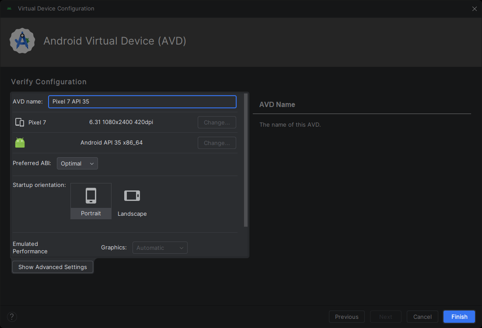482x328 pixels.
Task: Click the 'Pixel 7' device name text
Action: tap(37, 122)
